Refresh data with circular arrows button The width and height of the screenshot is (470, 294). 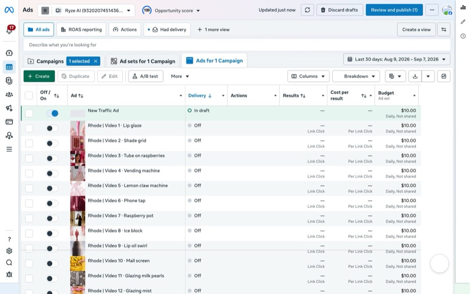coord(307,10)
